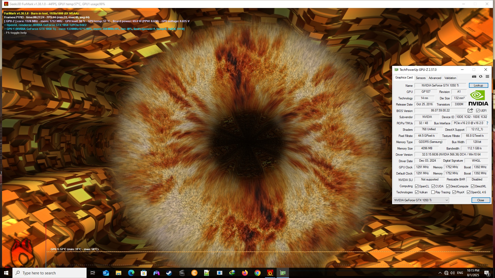
Task: Switch to the Graphics Card tab
Action: 404,77
